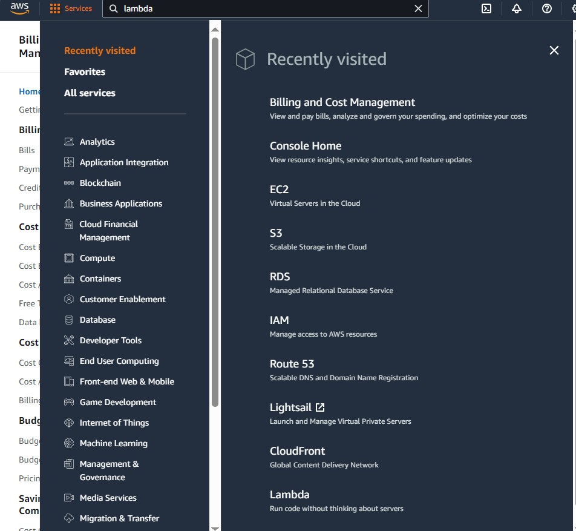Click the End User Computing icon
The image size is (576, 531).
pos(69,361)
